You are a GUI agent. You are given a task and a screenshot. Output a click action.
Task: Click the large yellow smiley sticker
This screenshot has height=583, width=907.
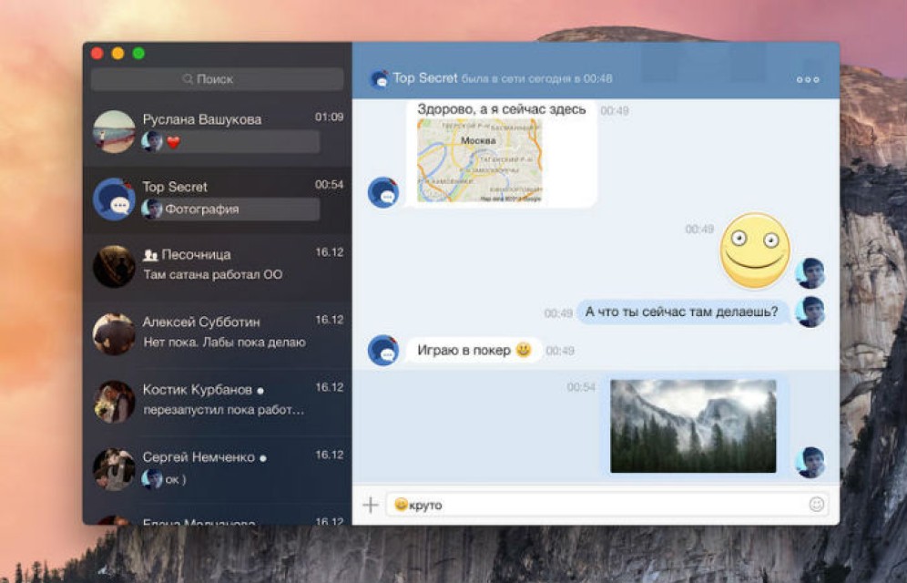755,250
